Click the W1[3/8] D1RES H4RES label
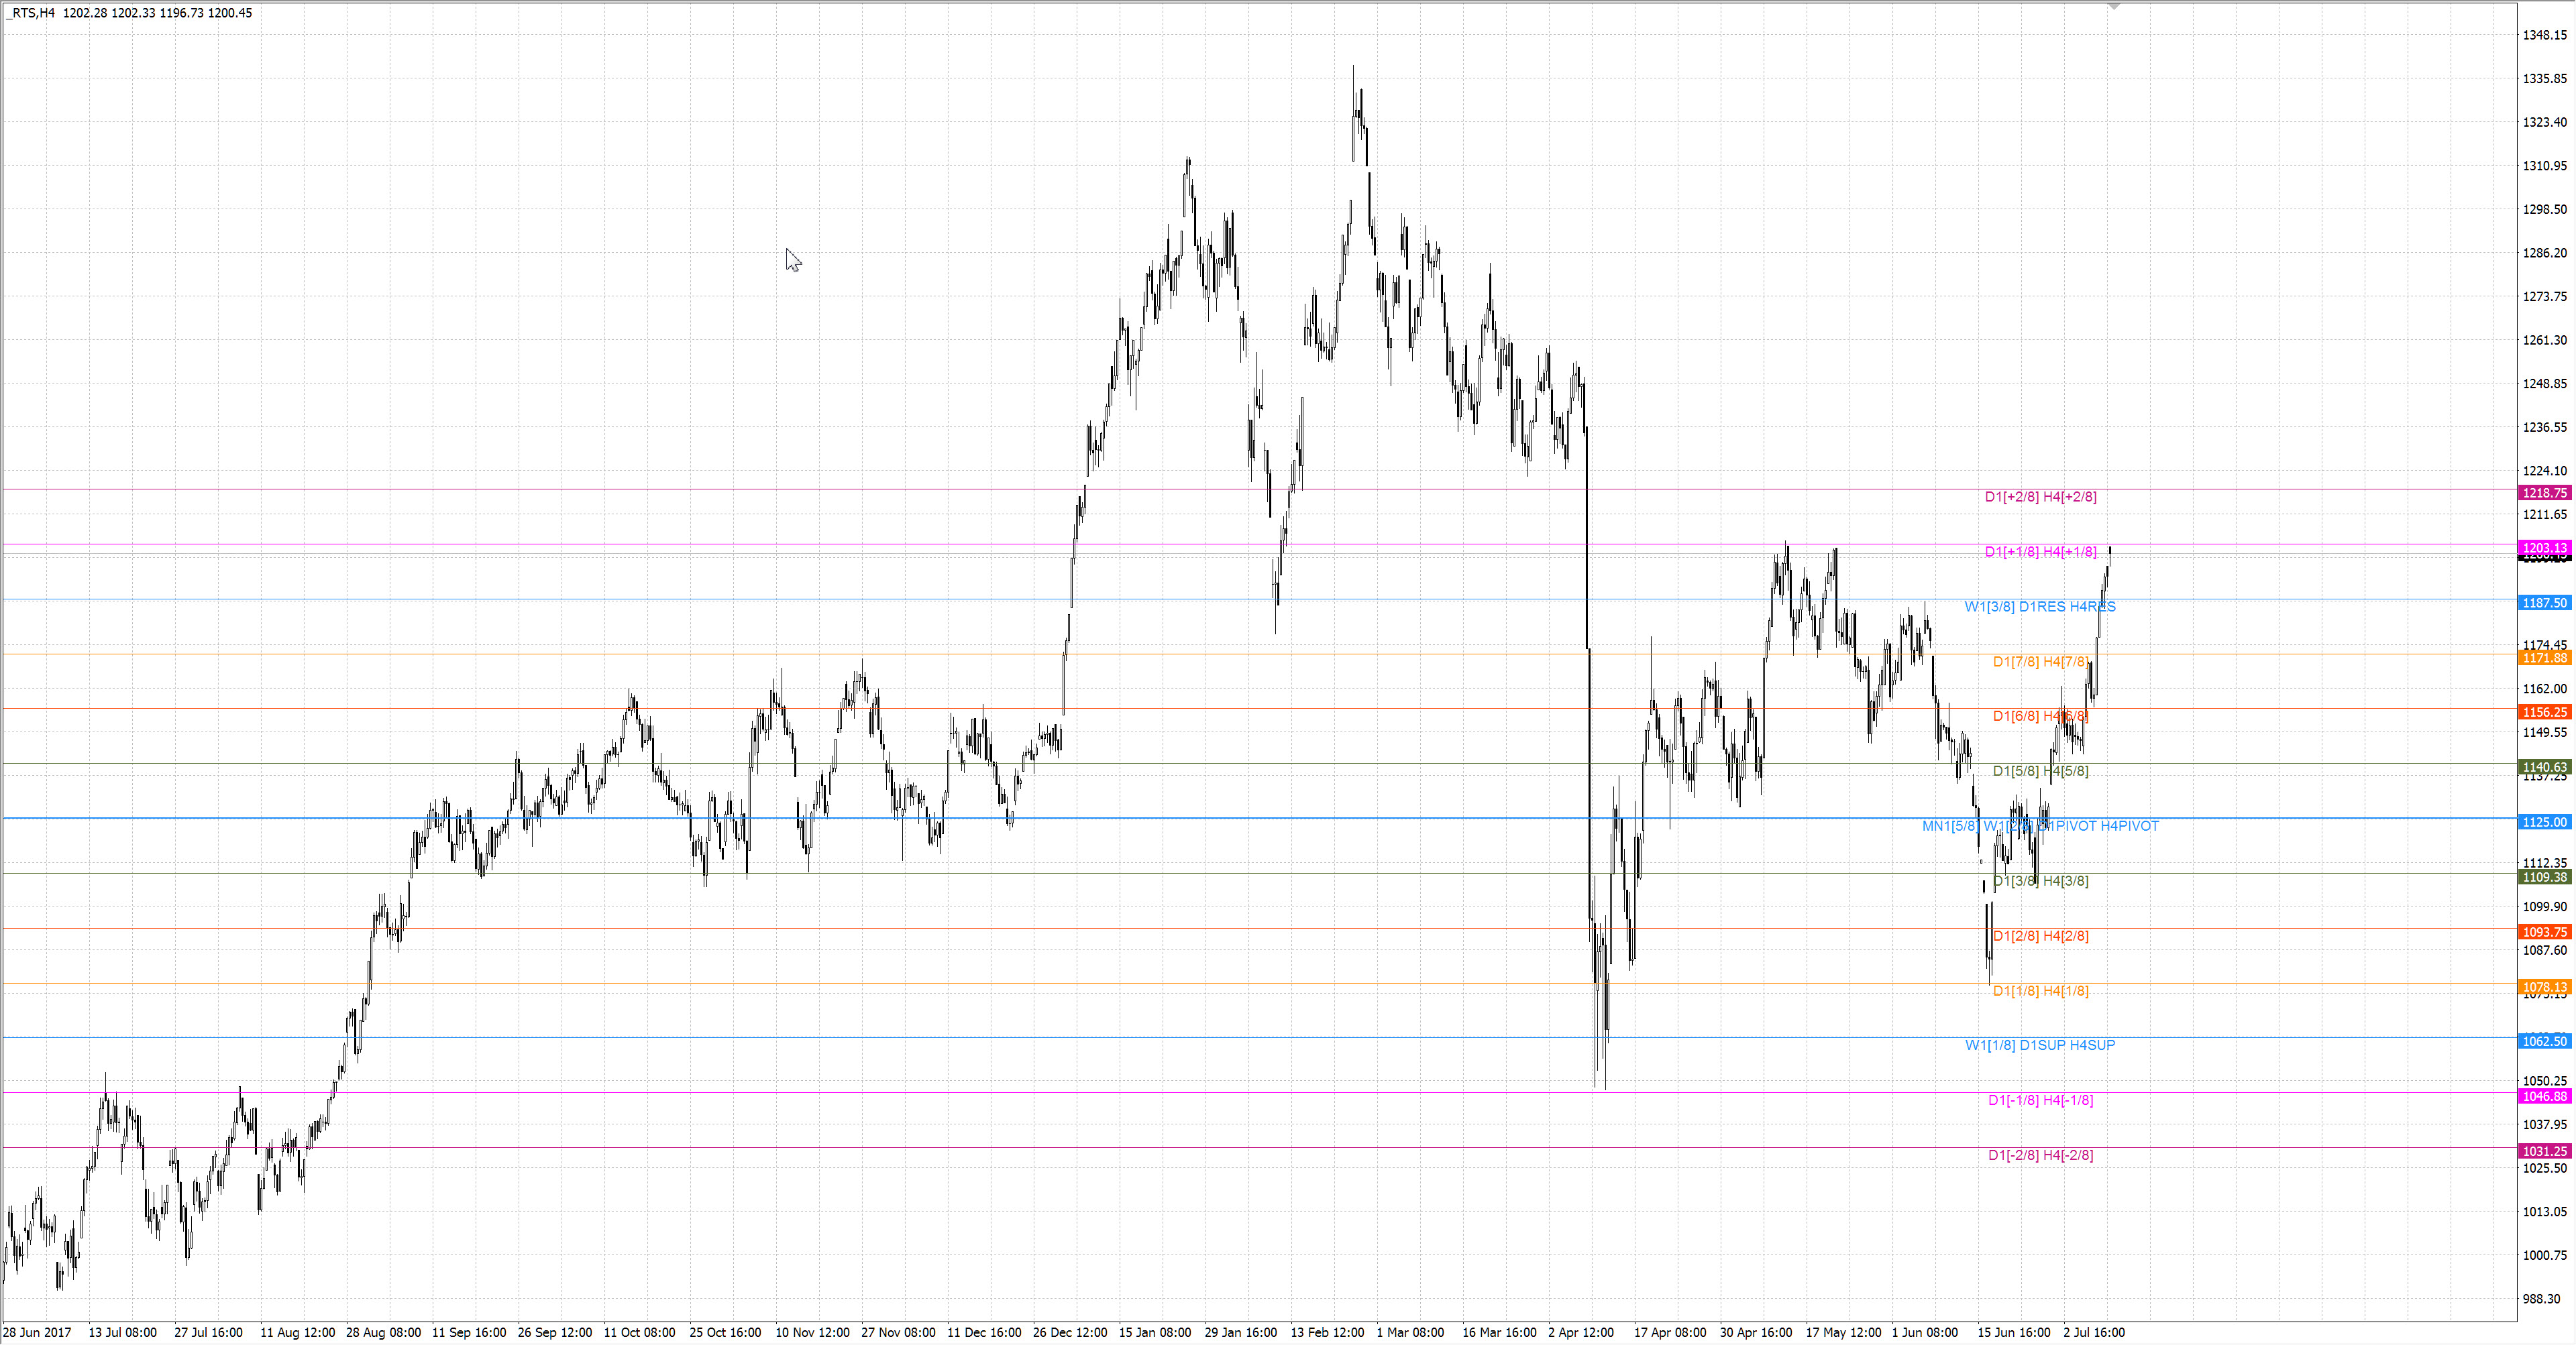The image size is (2576, 1345). (x=2039, y=607)
